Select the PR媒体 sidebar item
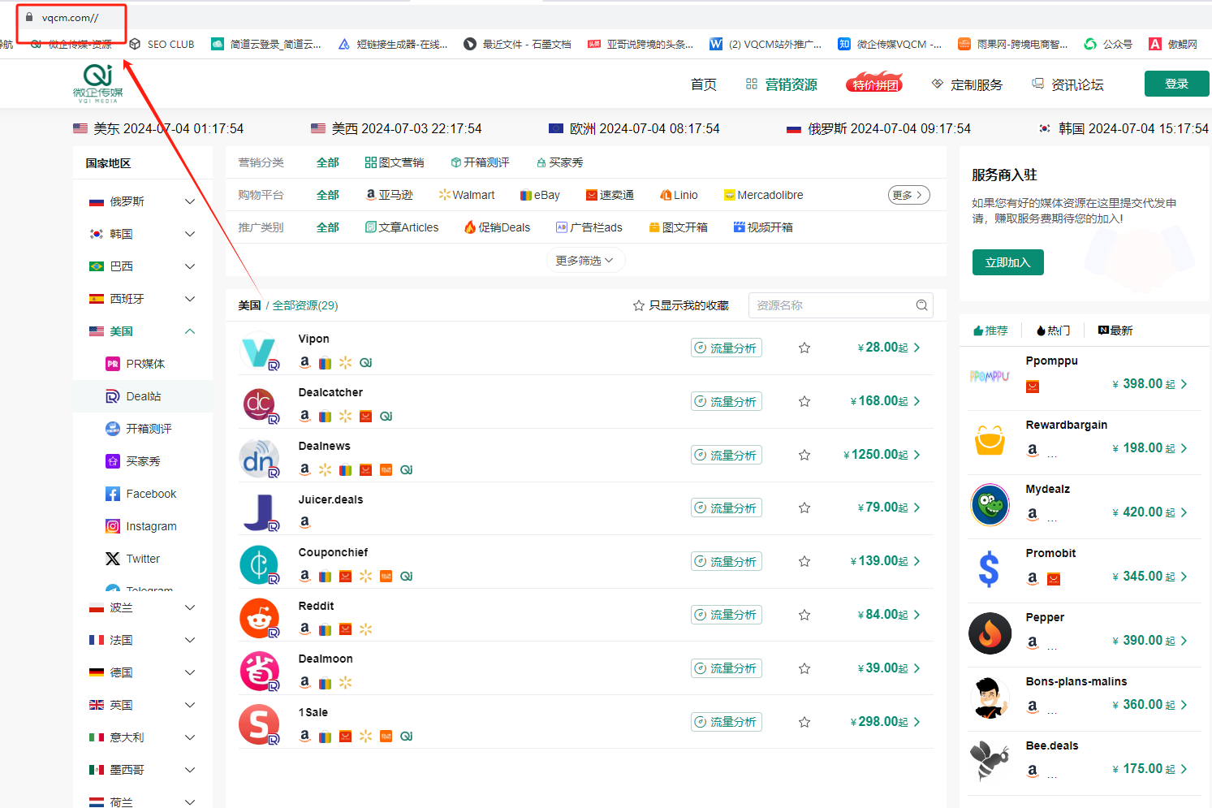The width and height of the screenshot is (1212, 808). [143, 364]
